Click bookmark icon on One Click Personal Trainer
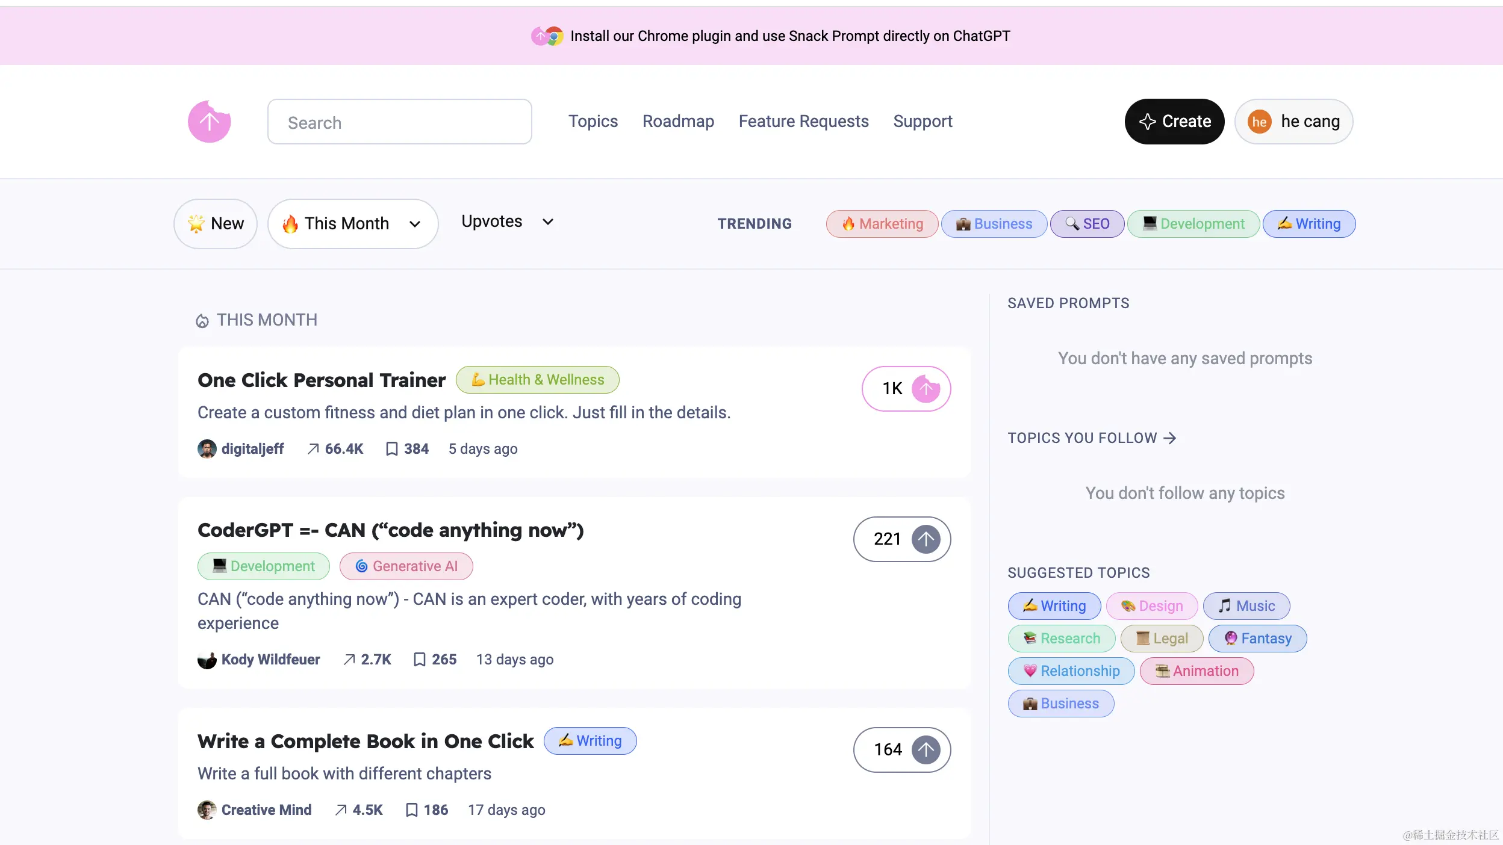The height and width of the screenshot is (845, 1503). pos(391,449)
